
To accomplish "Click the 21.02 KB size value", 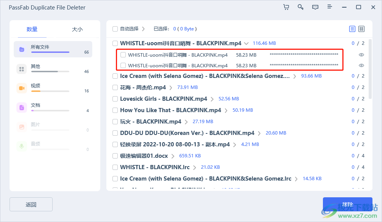I will [210, 167].
